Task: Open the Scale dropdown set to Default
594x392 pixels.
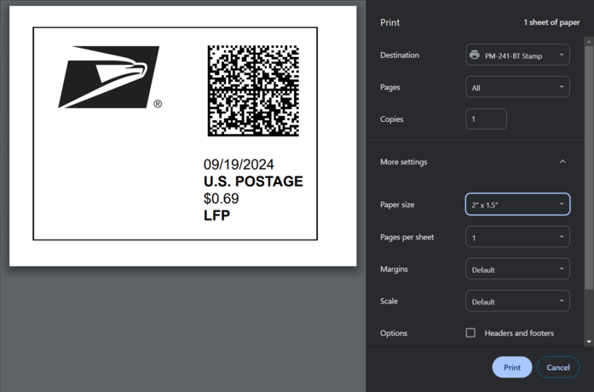Action: (517, 302)
